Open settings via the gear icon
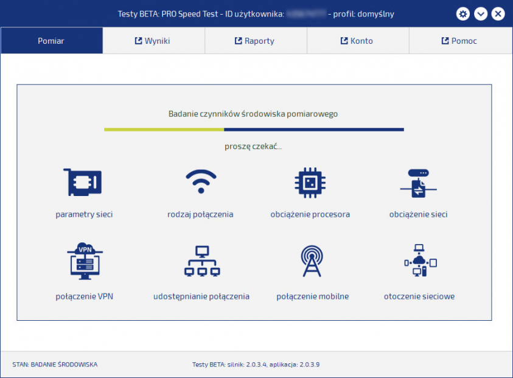The image size is (513, 378). tap(463, 13)
